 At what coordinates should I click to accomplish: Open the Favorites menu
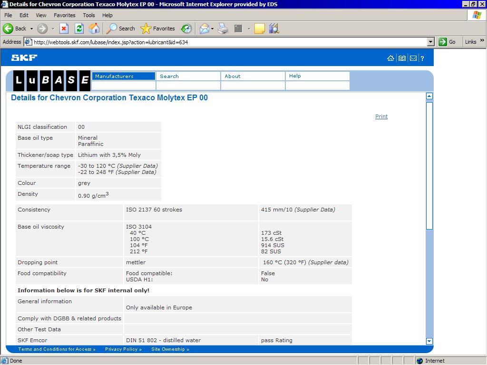click(64, 15)
